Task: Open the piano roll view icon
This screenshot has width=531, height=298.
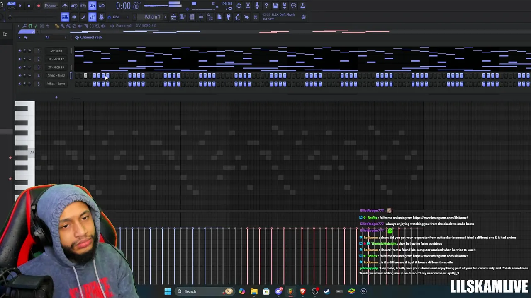Action: click(x=183, y=17)
